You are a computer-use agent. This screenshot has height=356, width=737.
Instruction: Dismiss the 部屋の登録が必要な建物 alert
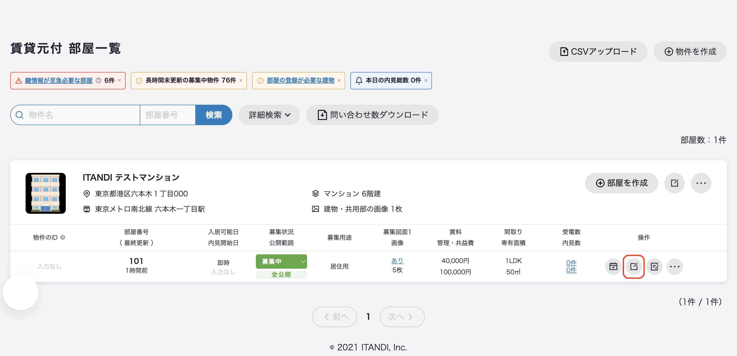pyautogui.click(x=339, y=80)
